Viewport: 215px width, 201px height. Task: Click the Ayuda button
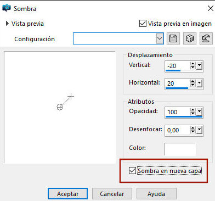pyautogui.click(x=156, y=194)
